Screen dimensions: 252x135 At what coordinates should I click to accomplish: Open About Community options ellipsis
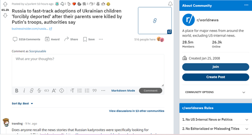coord(246,5)
